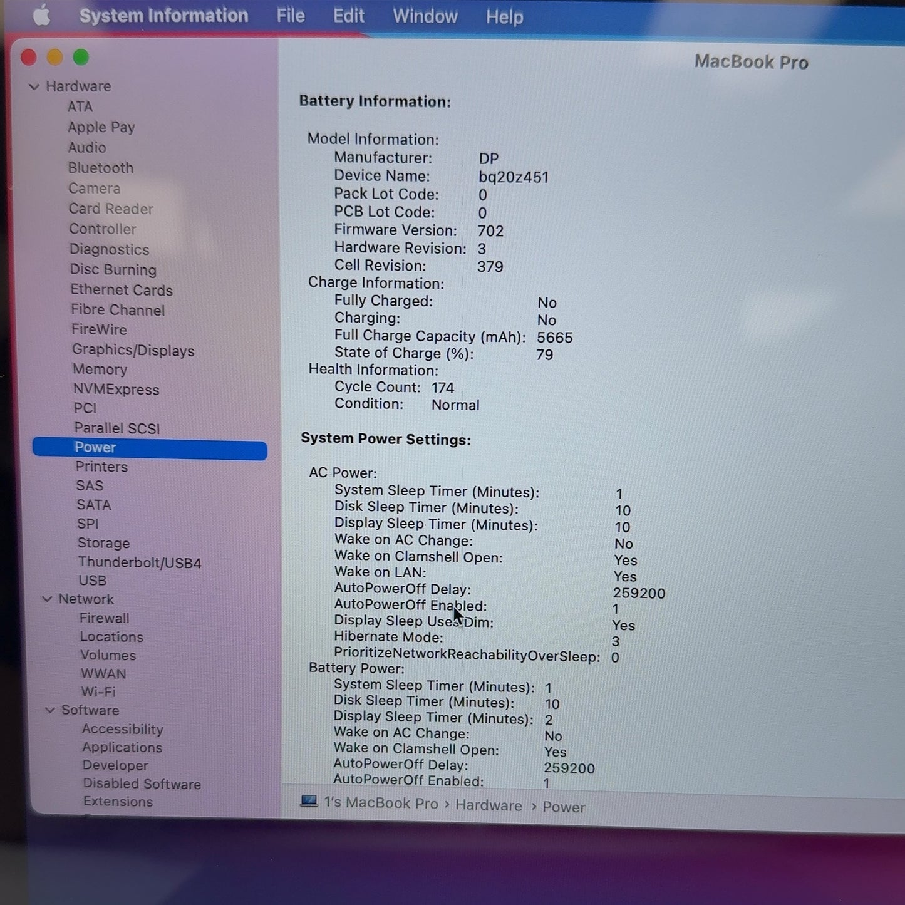Viewport: 905px width, 905px height.
Task: Select the highlighted Power item
Action: [150, 448]
